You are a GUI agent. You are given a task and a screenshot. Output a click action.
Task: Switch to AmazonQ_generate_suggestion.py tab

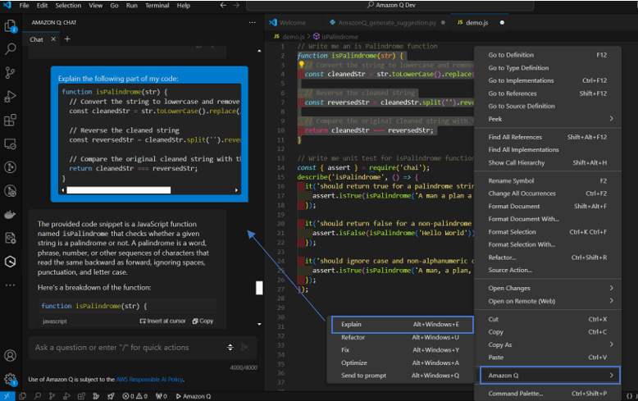(389, 22)
